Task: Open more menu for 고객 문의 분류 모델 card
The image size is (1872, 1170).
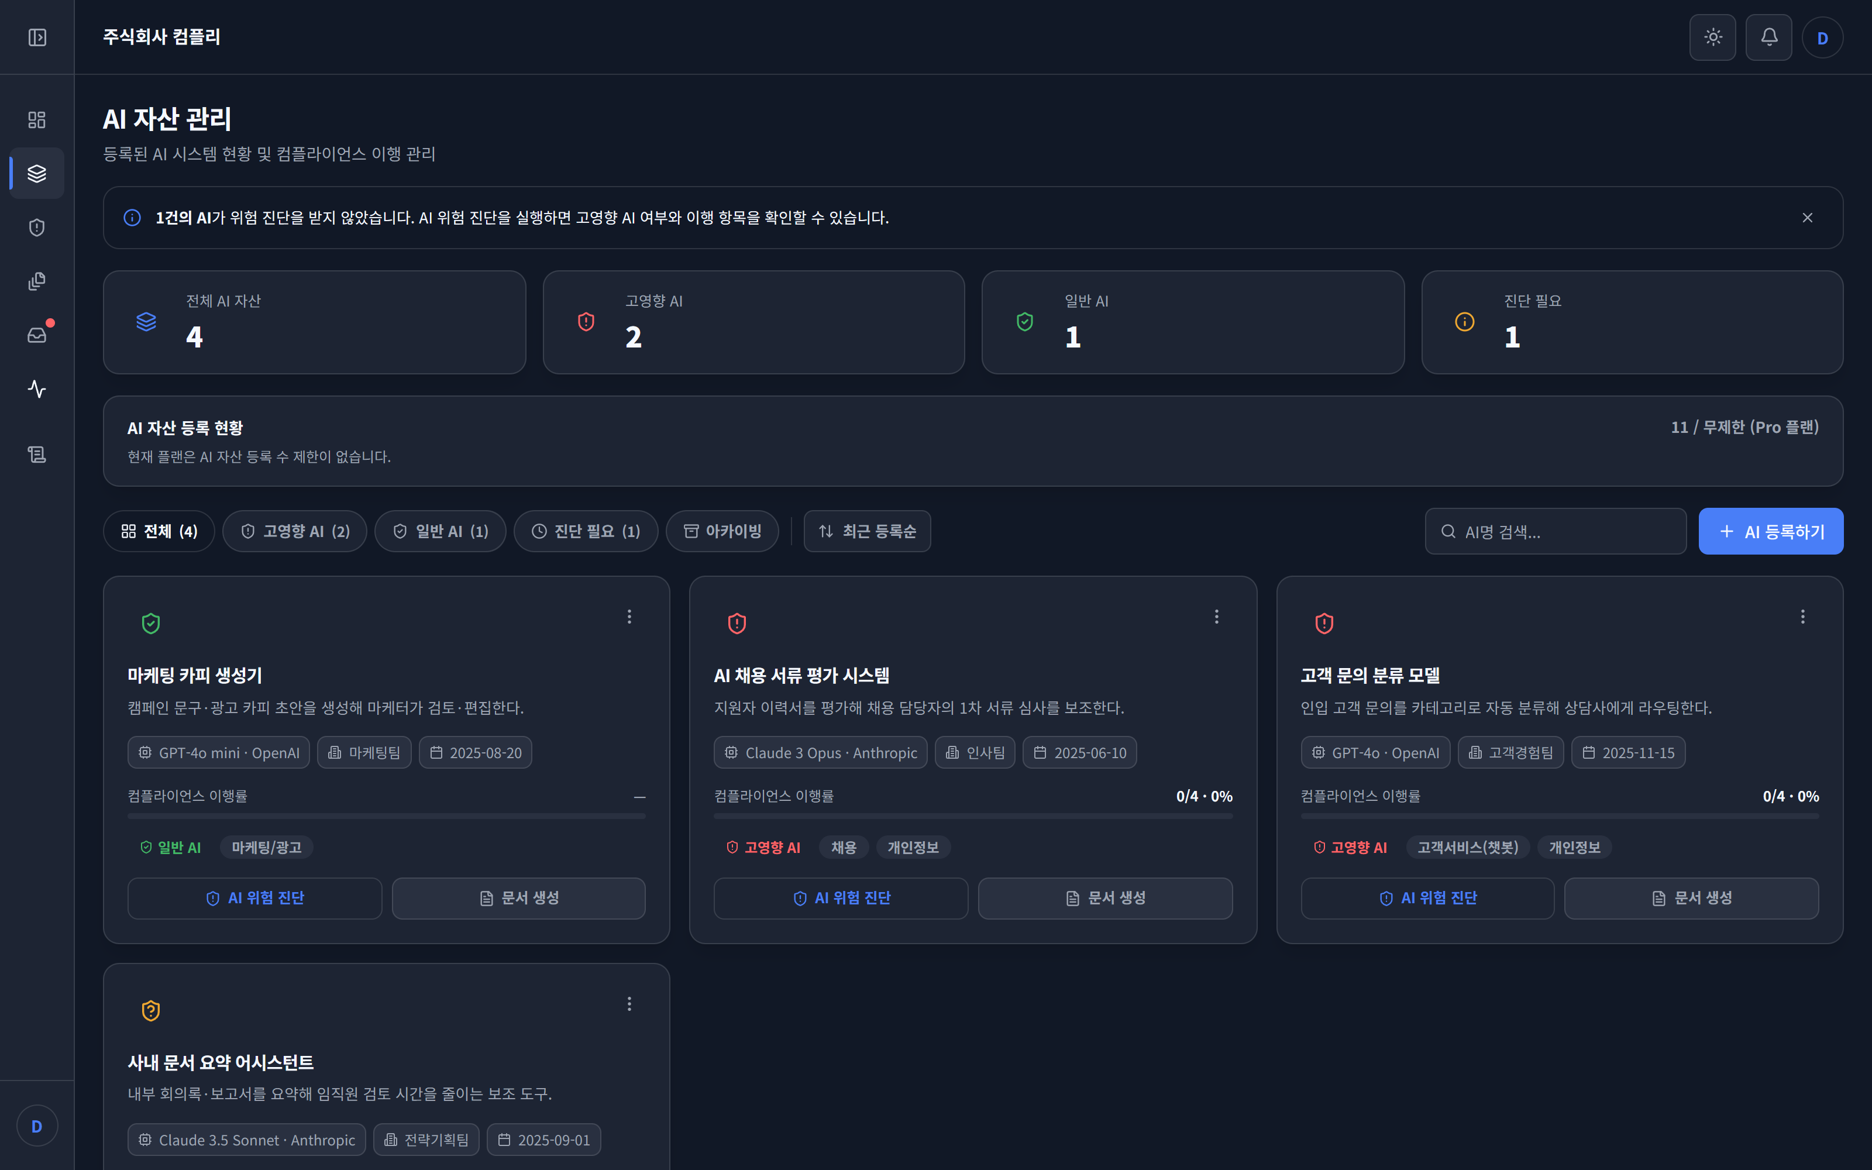Action: [1802, 617]
